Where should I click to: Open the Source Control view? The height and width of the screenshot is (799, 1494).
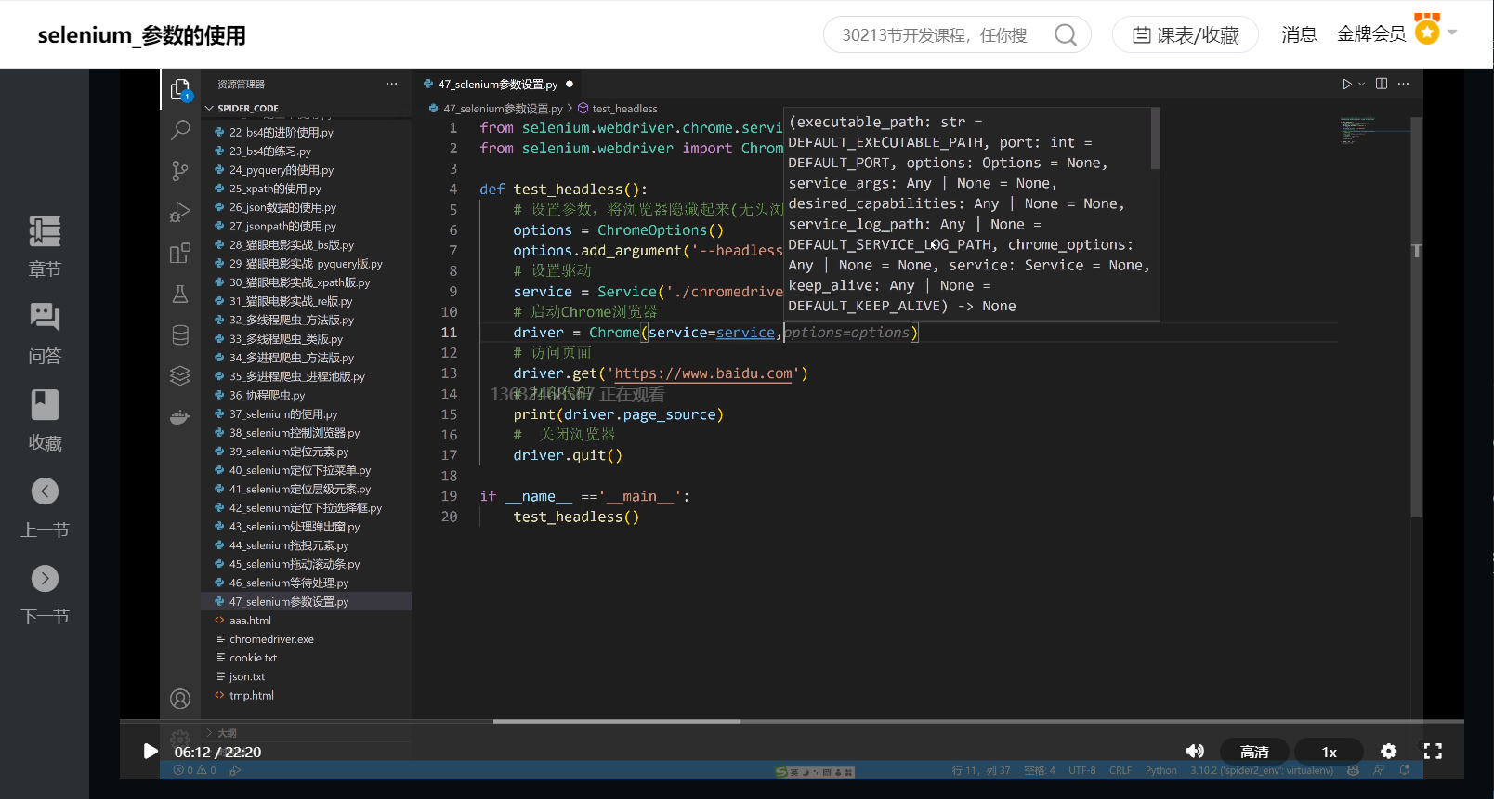180,171
